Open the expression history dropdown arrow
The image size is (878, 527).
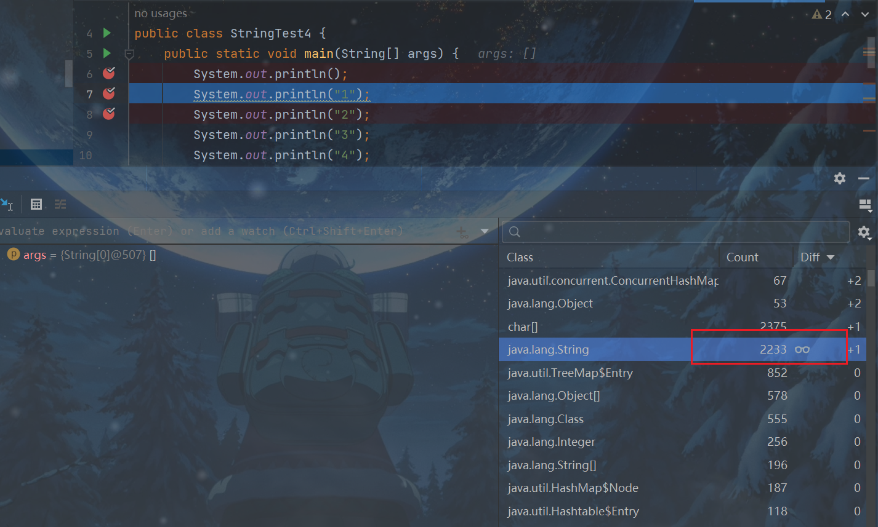tap(485, 232)
